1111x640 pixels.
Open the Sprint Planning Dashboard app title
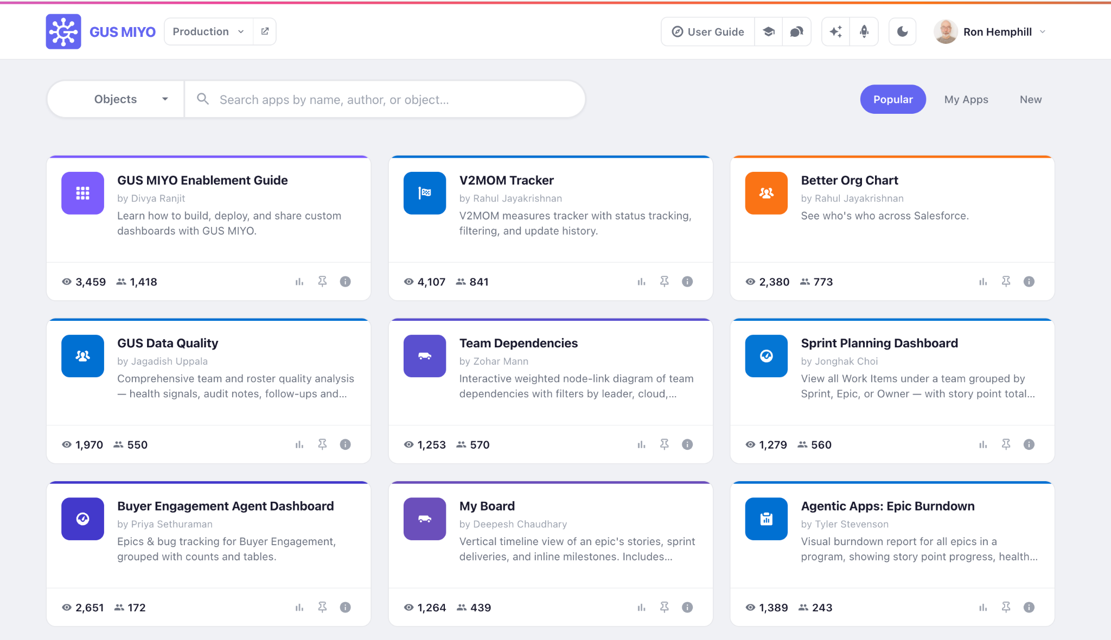pyautogui.click(x=879, y=343)
